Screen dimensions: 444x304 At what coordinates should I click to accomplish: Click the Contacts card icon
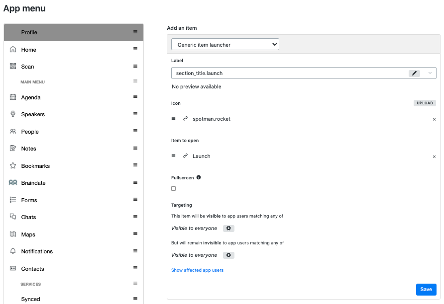[x=13, y=268]
